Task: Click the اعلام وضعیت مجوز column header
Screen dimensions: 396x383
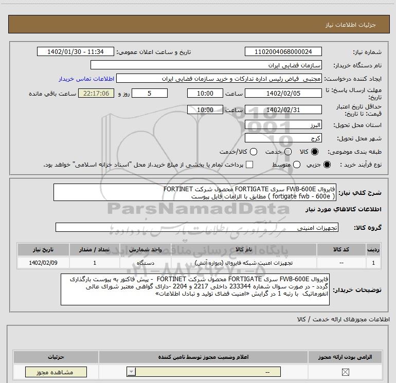Action: tap(203, 357)
